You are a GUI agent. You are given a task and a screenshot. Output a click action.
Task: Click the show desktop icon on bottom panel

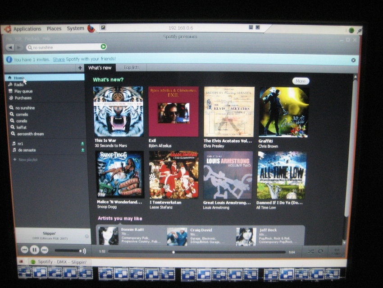(x=21, y=261)
